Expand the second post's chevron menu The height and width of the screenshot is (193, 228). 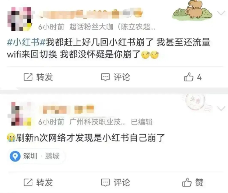(x=221, y=108)
